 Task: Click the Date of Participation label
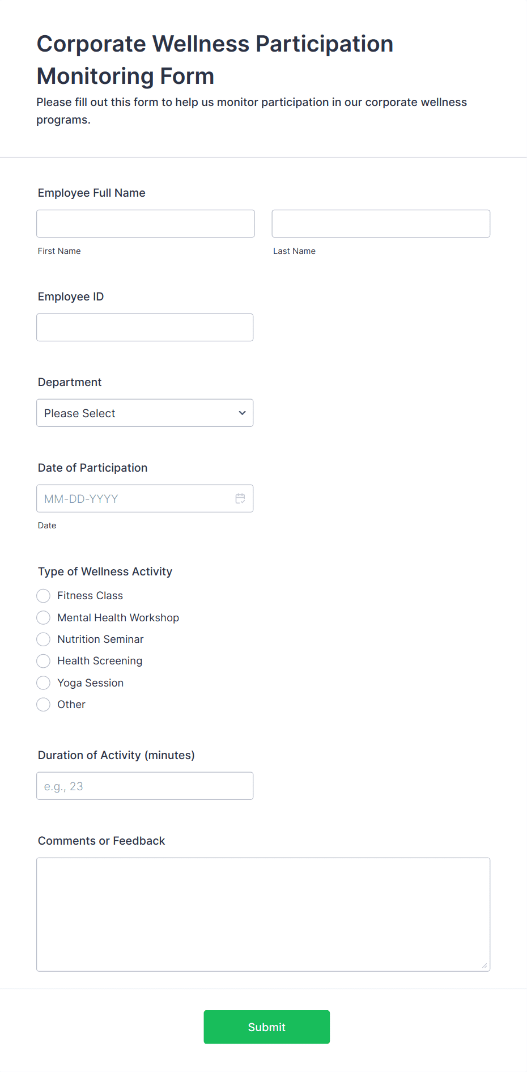click(92, 468)
